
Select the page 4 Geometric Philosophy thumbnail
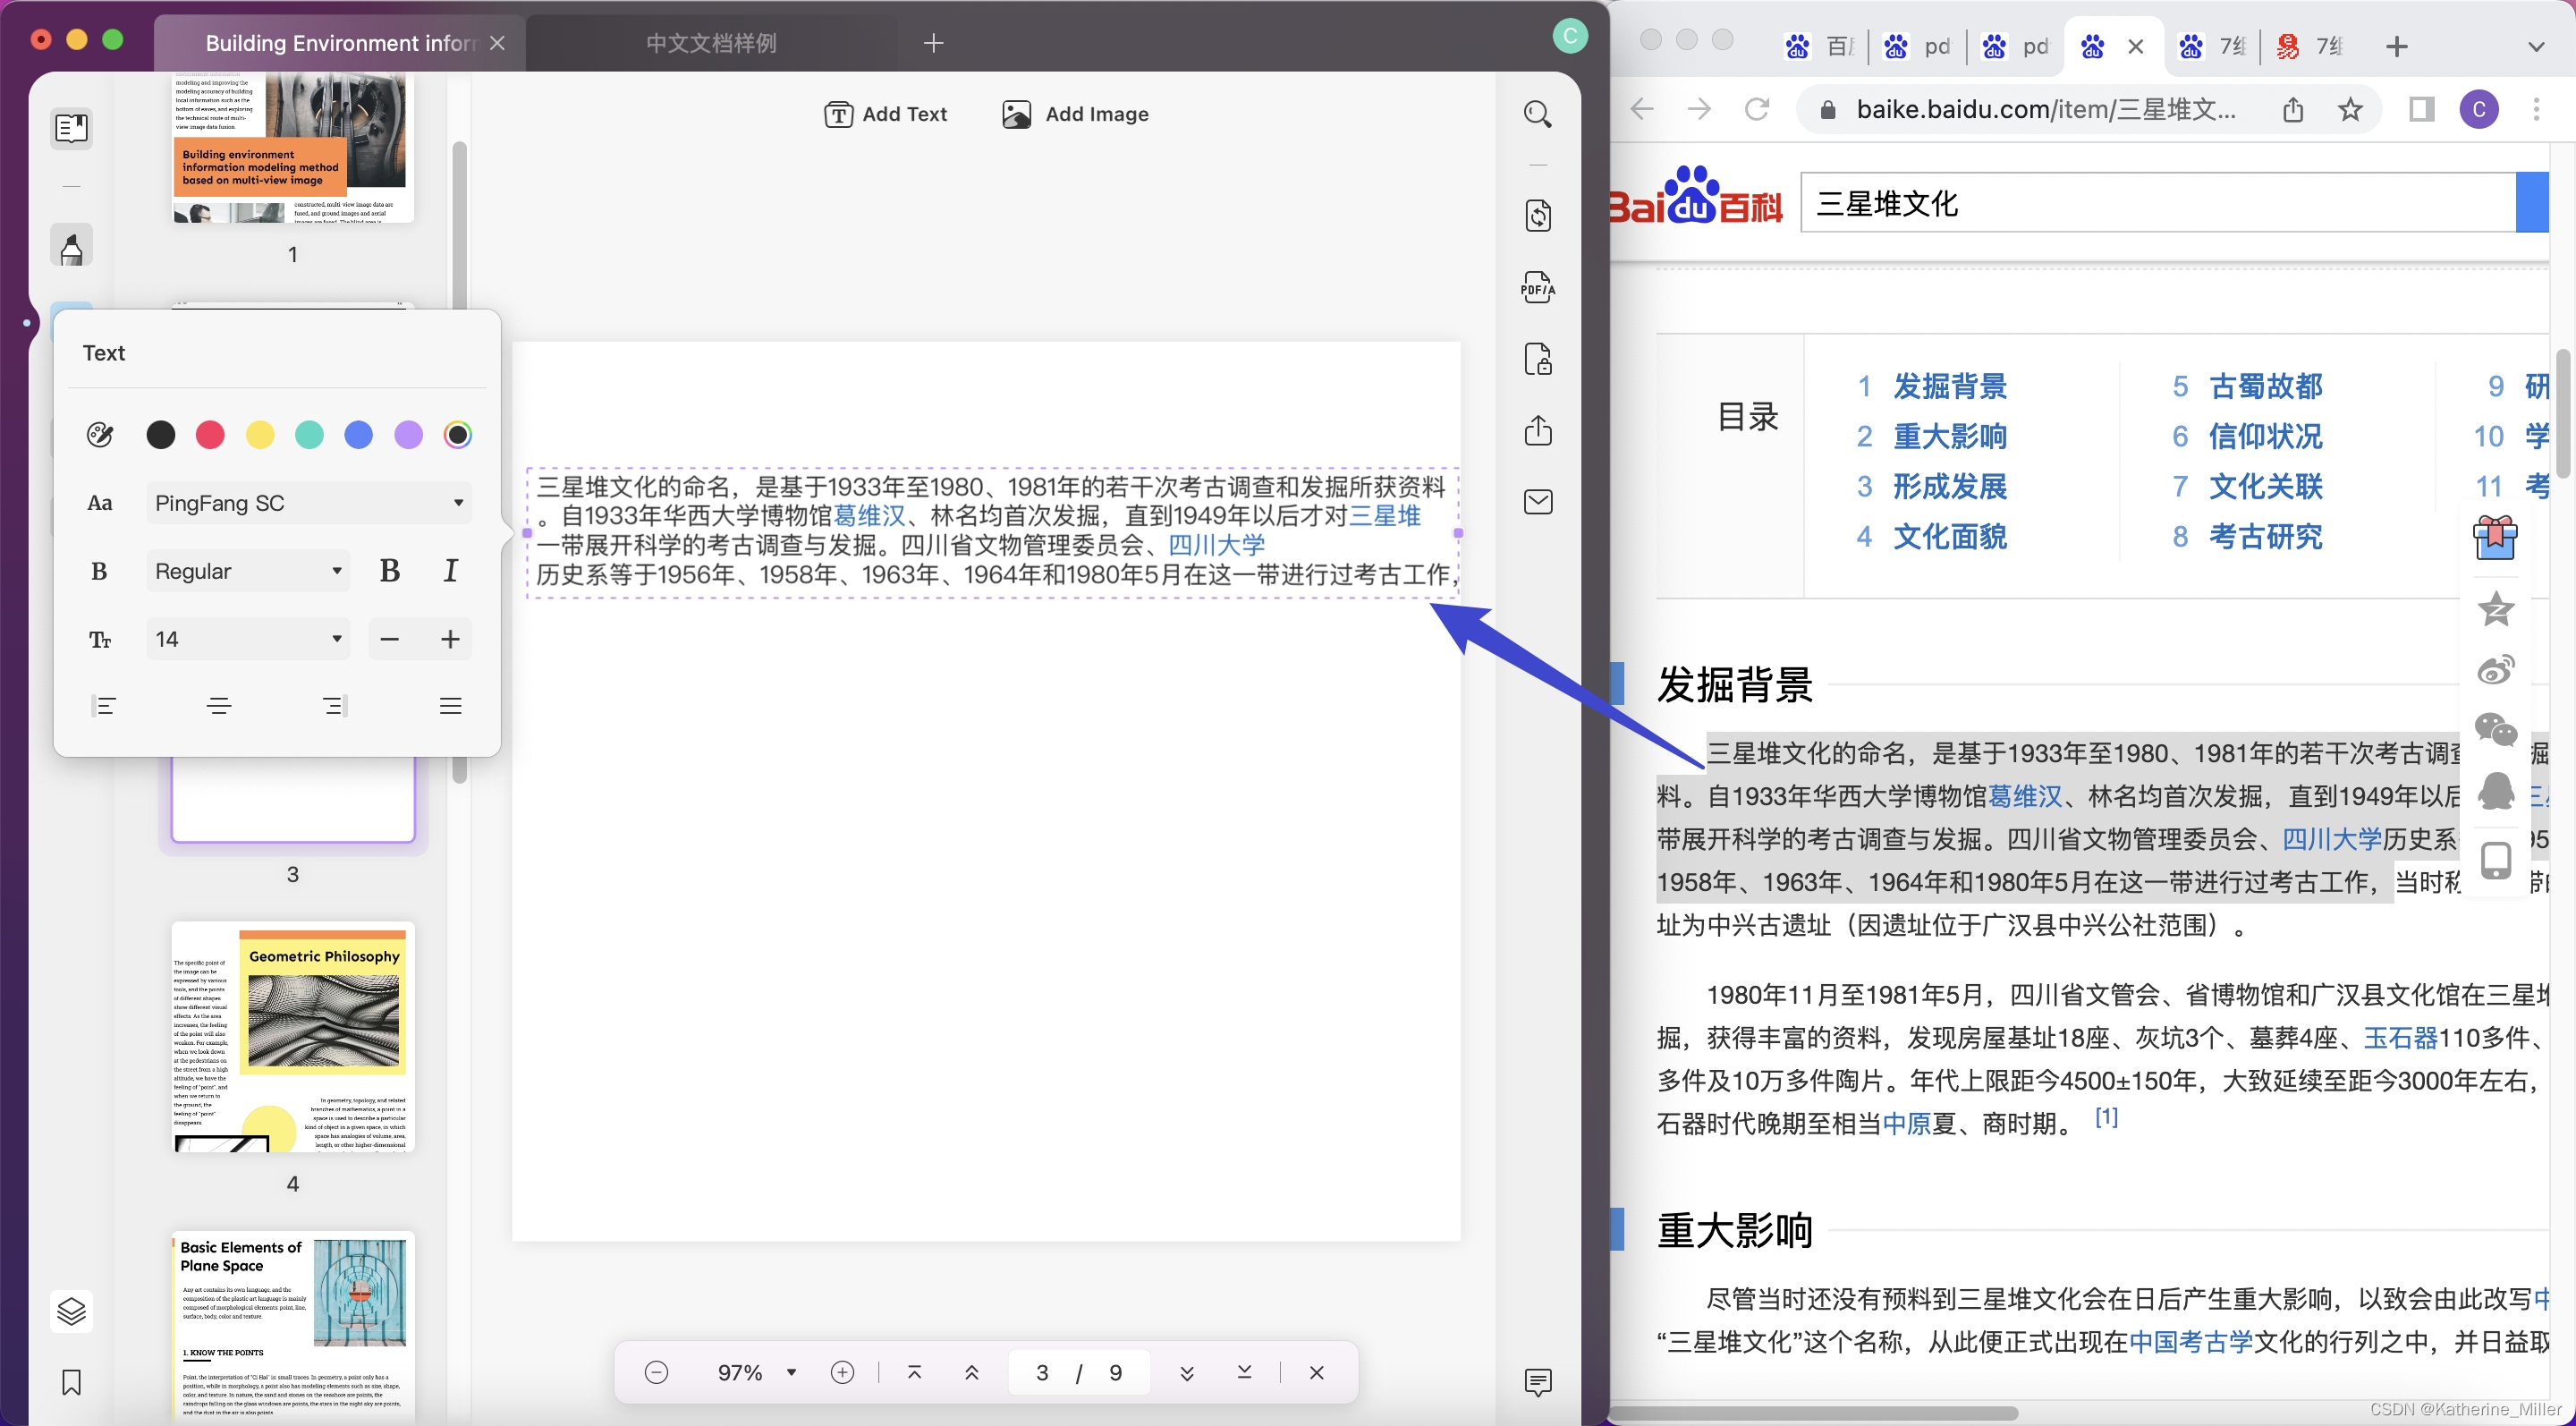pos(292,1036)
